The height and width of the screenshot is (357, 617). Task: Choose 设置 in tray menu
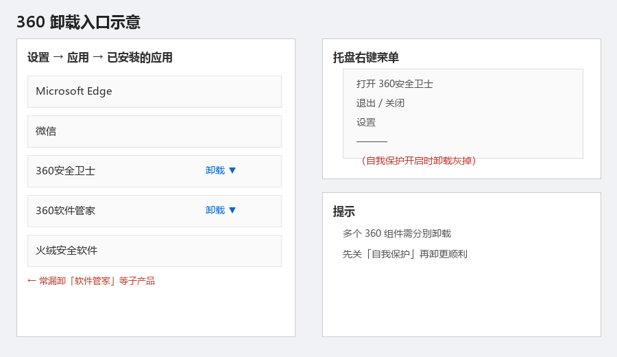click(x=366, y=122)
